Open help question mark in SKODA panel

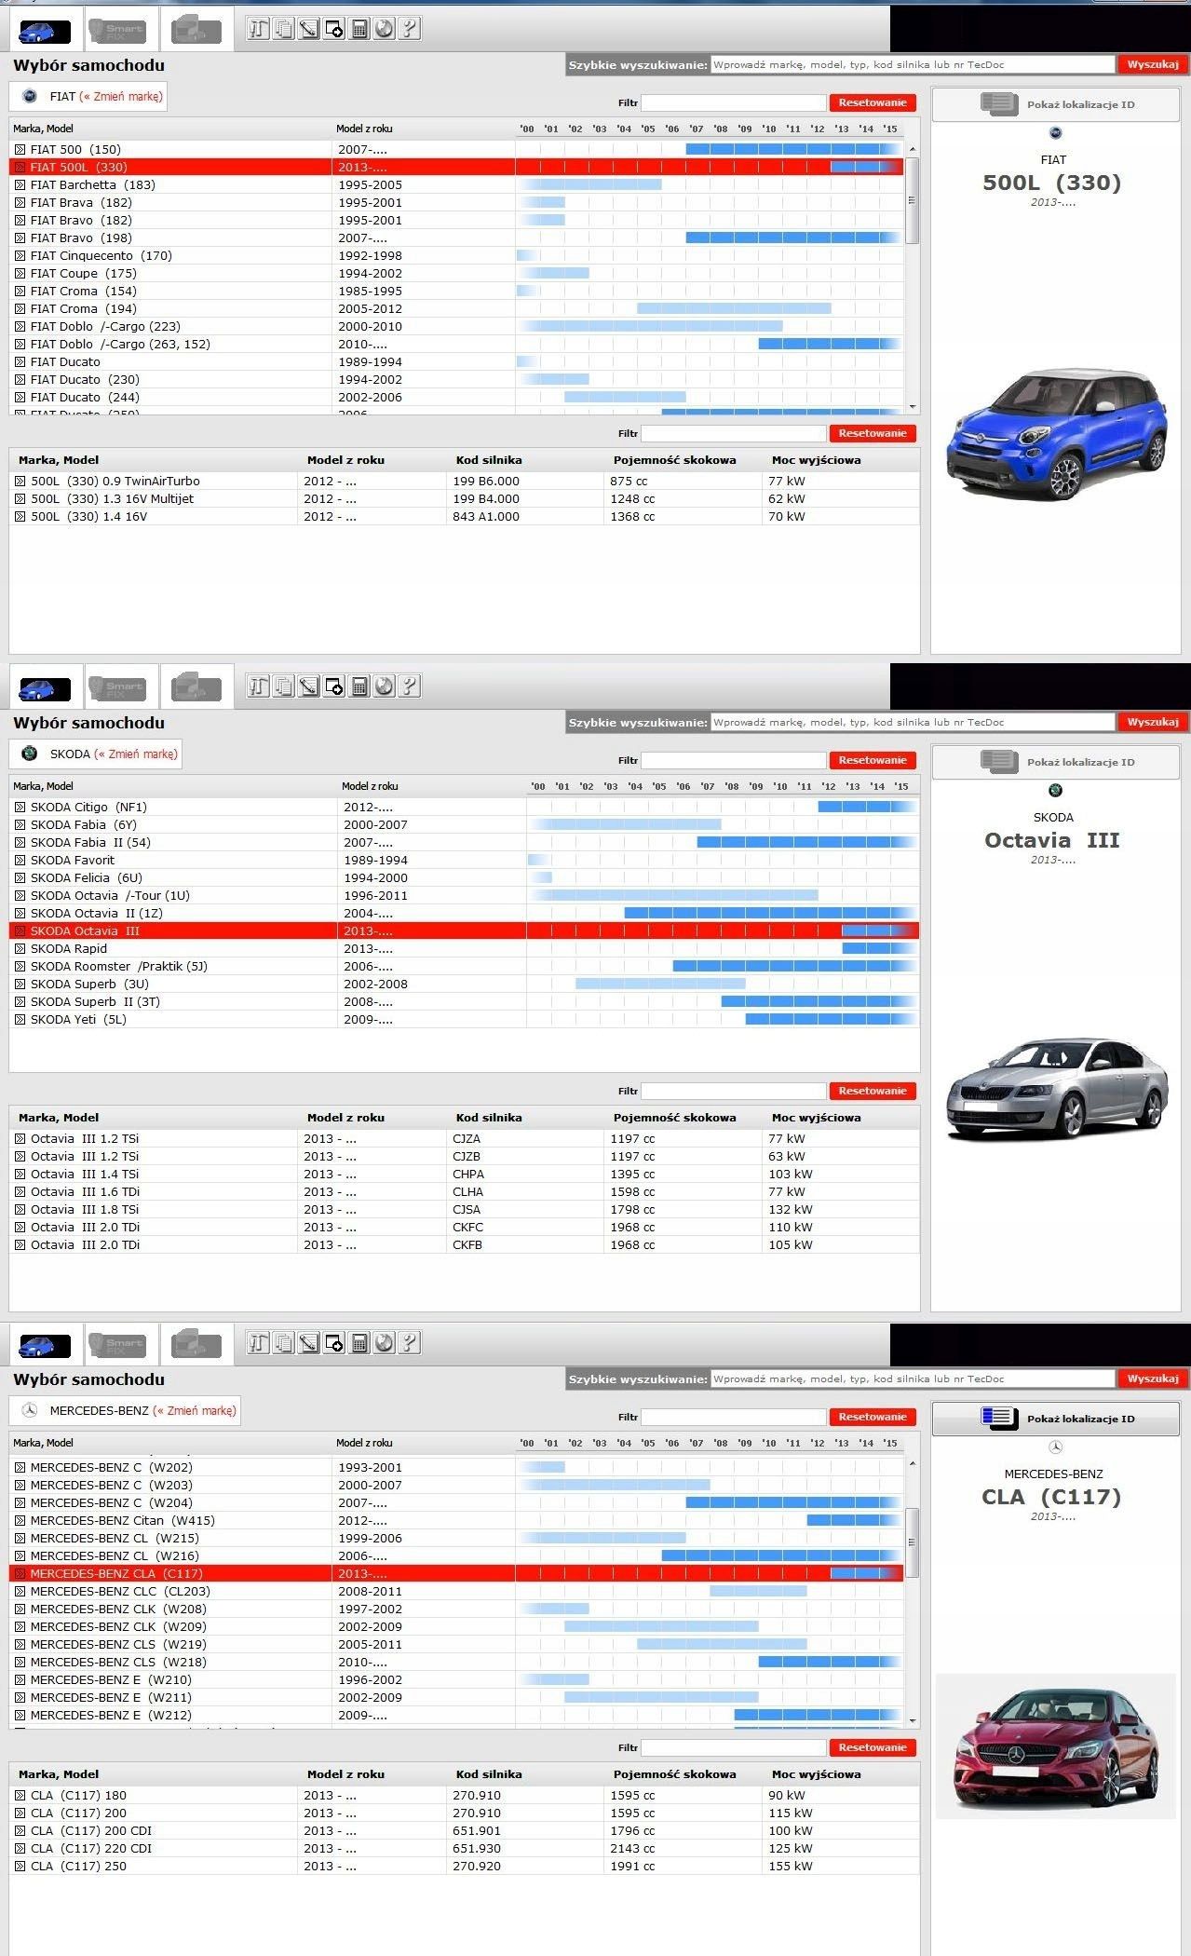point(409,686)
